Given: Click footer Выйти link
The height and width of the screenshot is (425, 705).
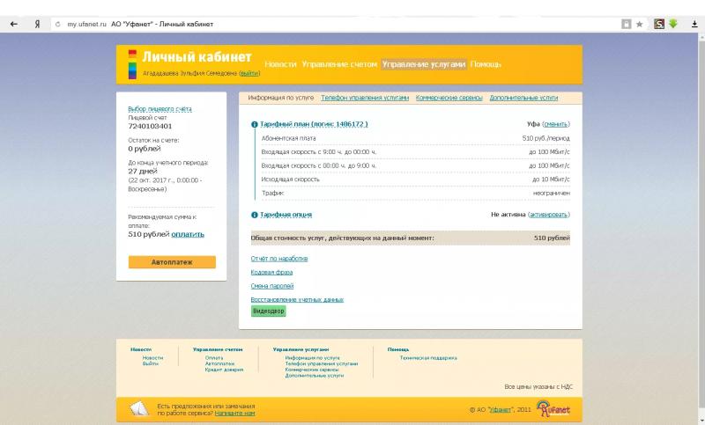Looking at the screenshot, I should tap(151, 364).
